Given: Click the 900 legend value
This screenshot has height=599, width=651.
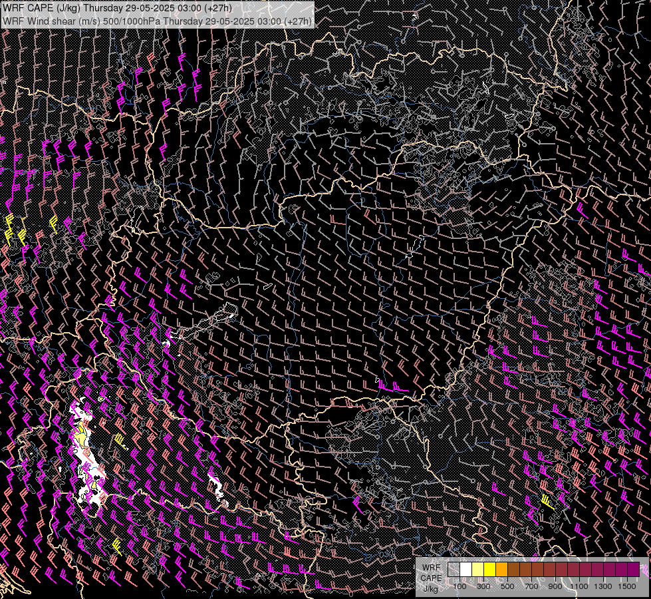Looking at the screenshot, I should click(555, 586).
